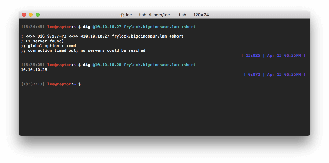Click the home folder icon in title bar
Image resolution: width=329 pixels, height=163 pixels.
121,15
